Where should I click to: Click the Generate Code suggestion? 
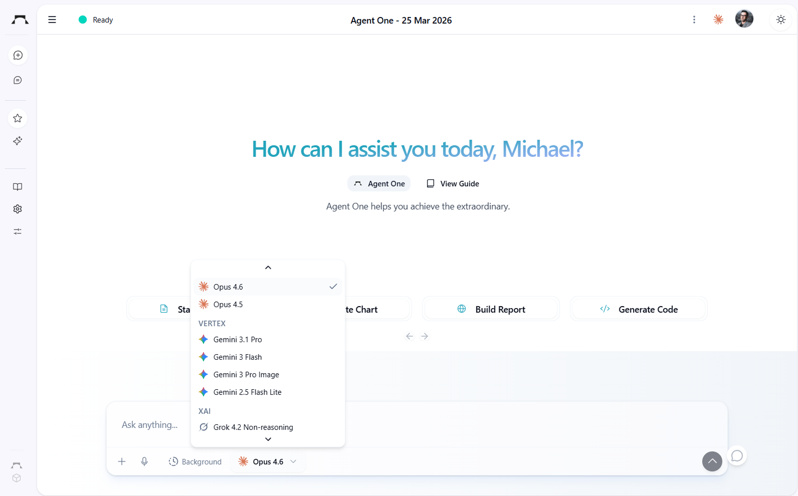pyautogui.click(x=639, y=309)
